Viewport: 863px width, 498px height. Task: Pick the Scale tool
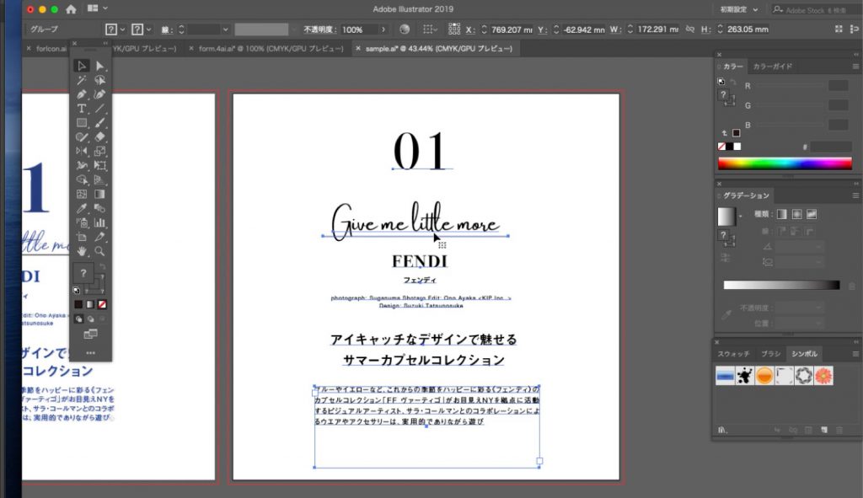click(99, 152)
